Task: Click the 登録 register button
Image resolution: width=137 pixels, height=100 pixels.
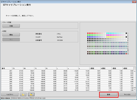Action: pyautogui.click(x=108, y=94)
